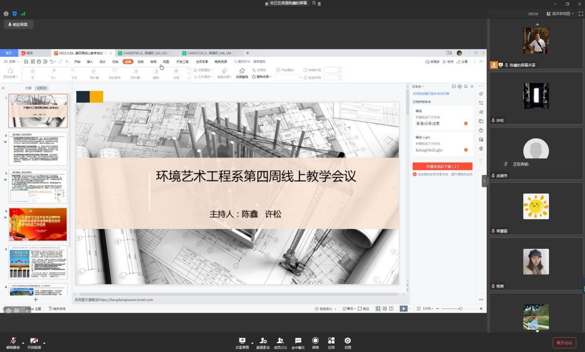Open the Invite participants icon
585x352 pixels.
pos(263,341)
